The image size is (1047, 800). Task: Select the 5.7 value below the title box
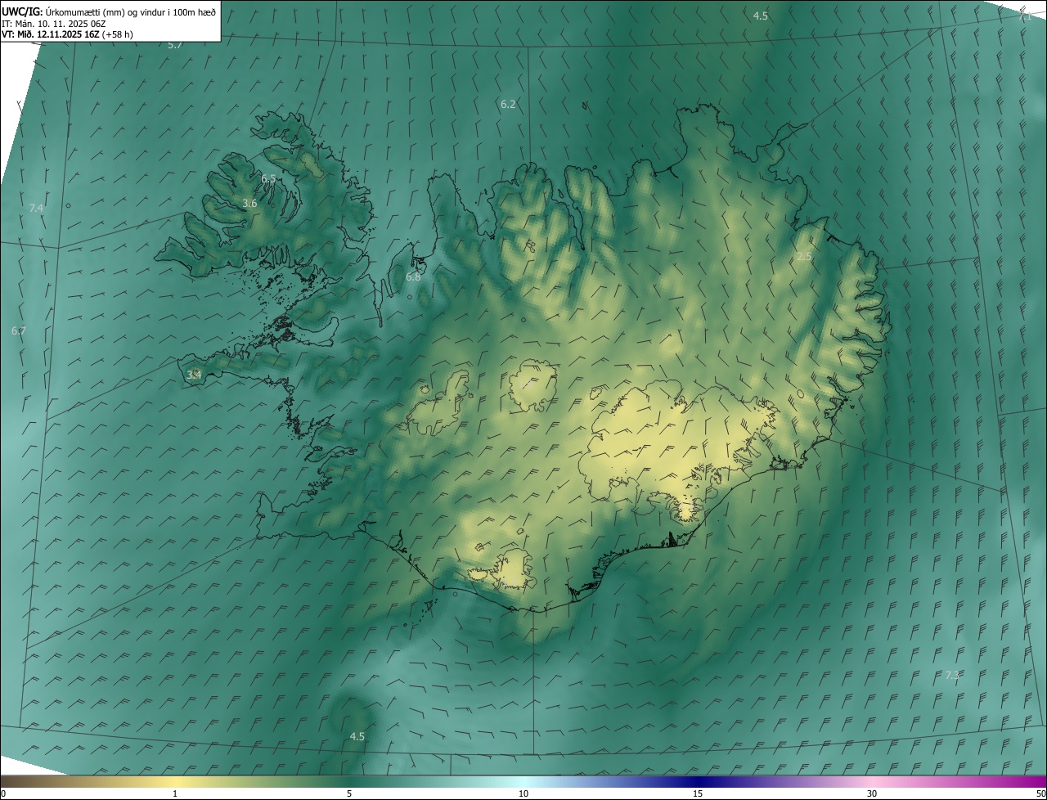175,45
